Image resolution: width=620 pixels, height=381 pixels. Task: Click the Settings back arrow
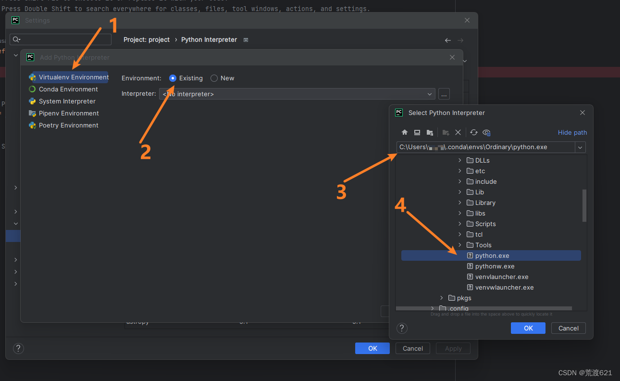pos(448,40)
